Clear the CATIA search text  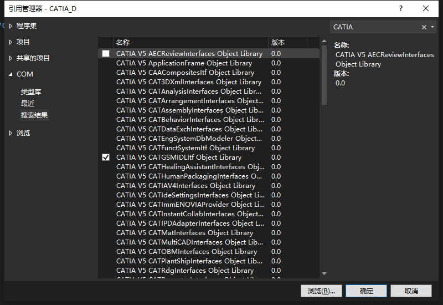424,27
